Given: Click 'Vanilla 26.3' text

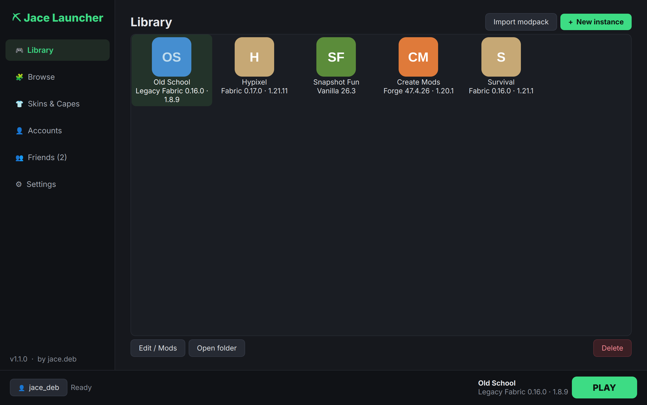Looking at the screenshot, I should 336,91.
